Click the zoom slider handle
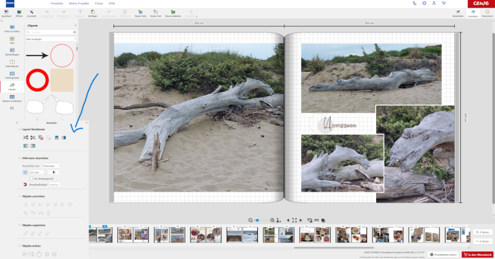This screenshot has width=495, height=259. (x=257, y=220)
